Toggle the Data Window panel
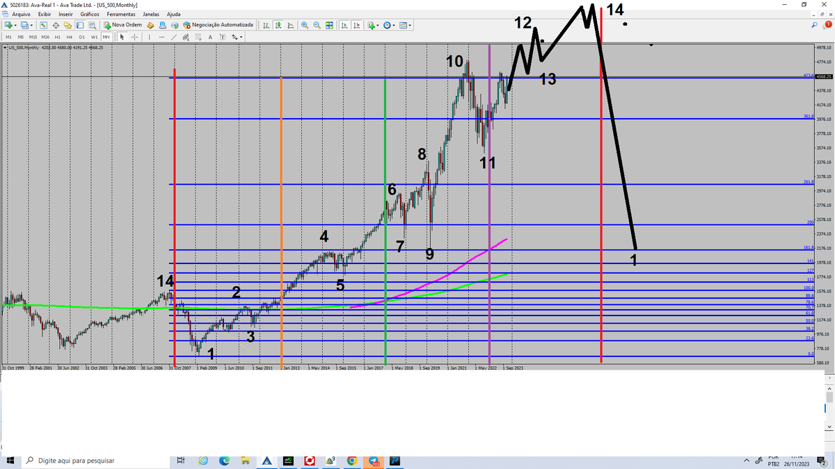Viewport: 835px width, 469px height. pyautogui.click(x=56, y=25)
